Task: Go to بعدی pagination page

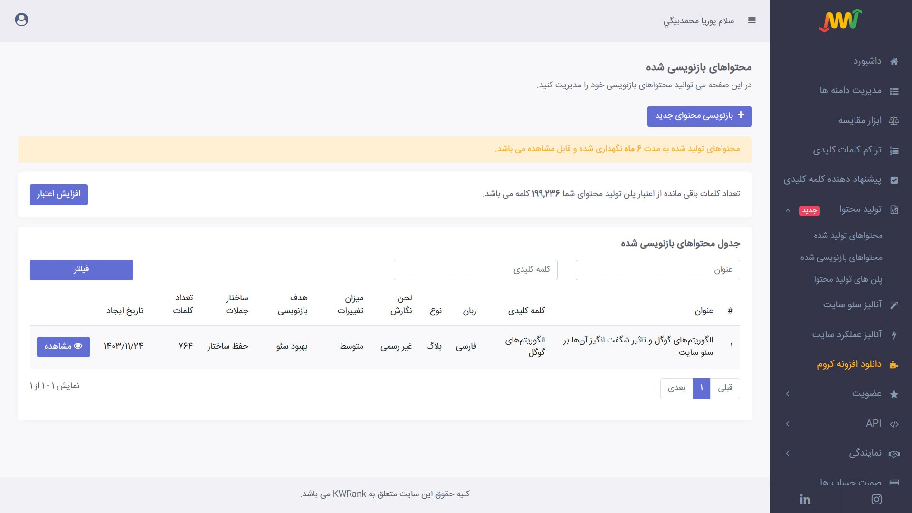Action: [676, 389]
